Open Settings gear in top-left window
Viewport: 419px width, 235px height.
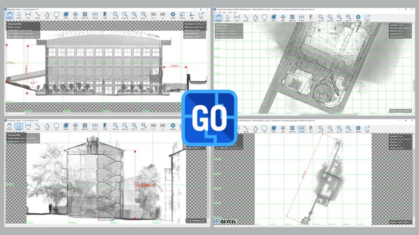pos(173,15)
